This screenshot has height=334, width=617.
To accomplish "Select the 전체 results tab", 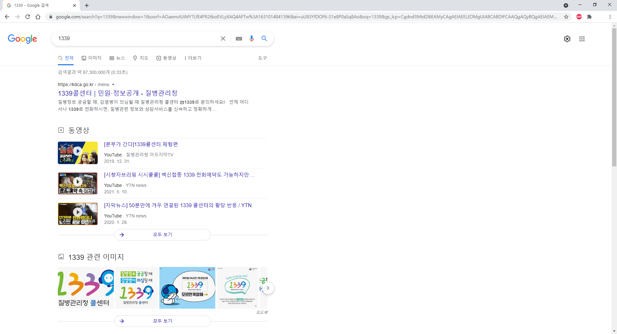I will pyautogui.click(x=66, y=58).
